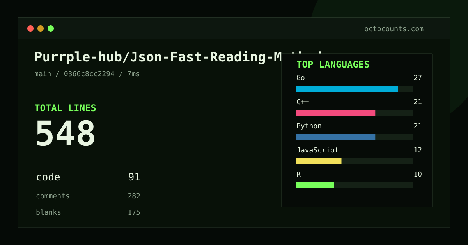Click the Go value 27
The width and height of the screenshot is (468, 245).
coord(418,78)
